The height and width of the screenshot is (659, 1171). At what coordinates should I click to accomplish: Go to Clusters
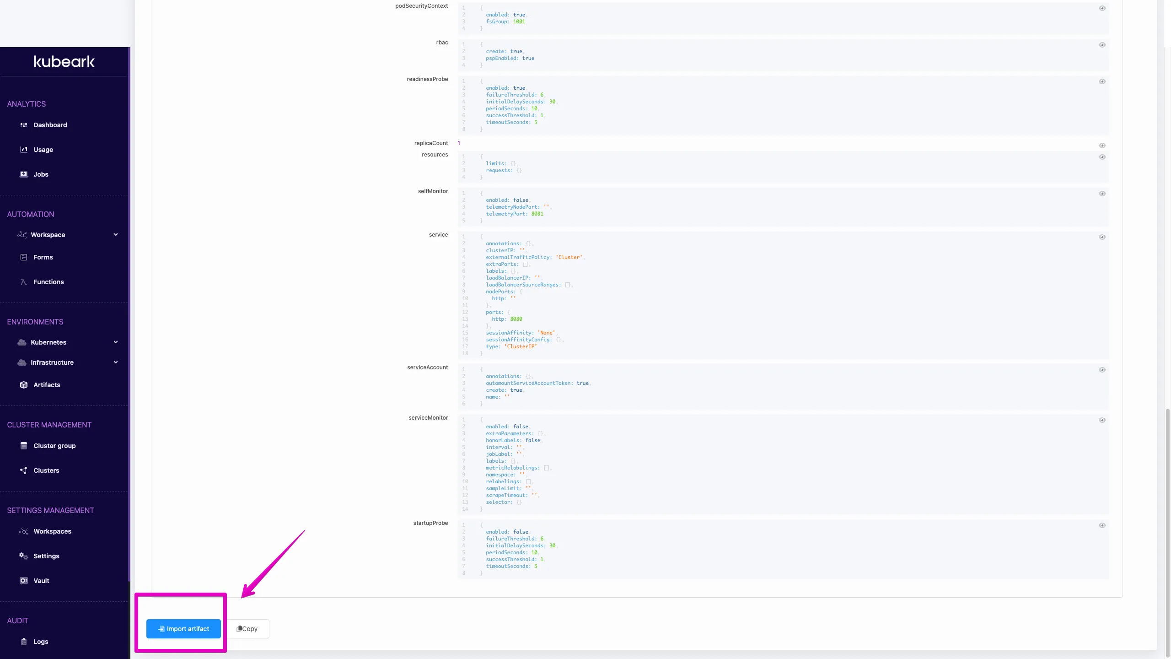pos(46,470)
